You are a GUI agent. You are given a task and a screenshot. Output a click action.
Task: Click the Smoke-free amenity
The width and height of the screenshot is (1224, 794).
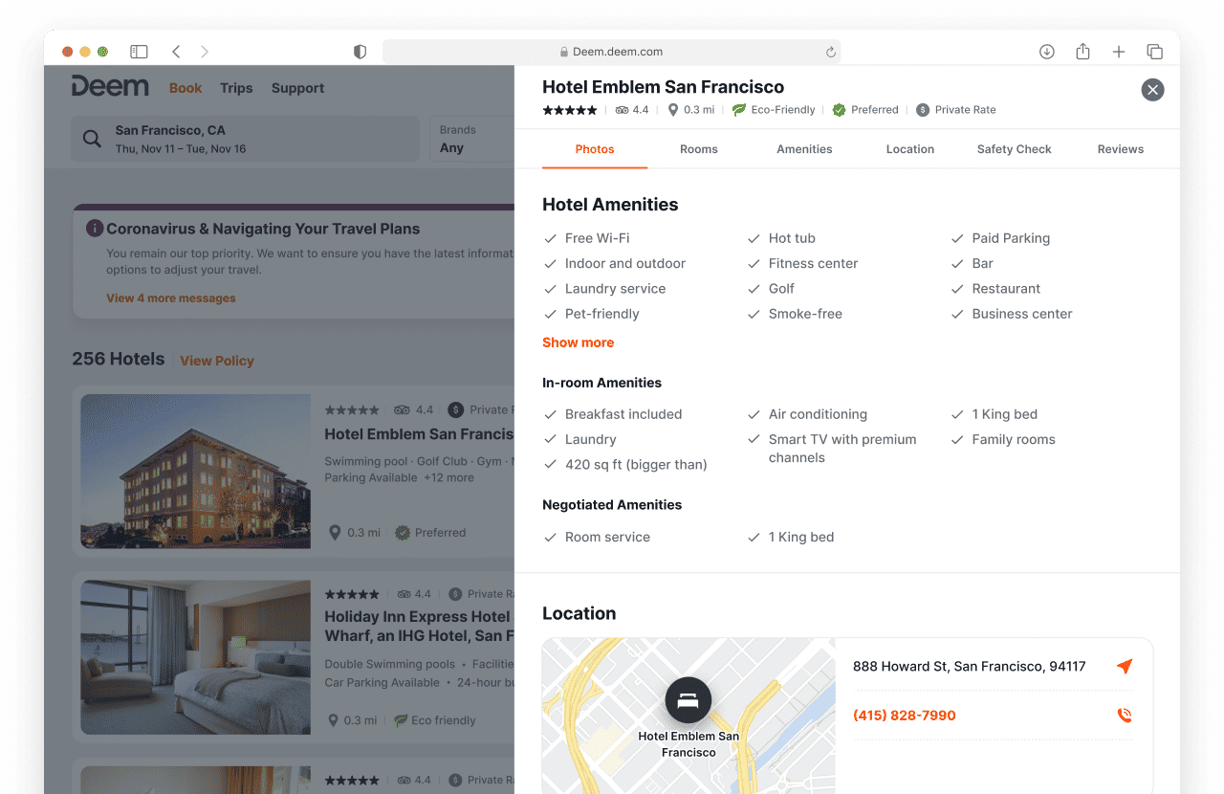coord(805,314)
